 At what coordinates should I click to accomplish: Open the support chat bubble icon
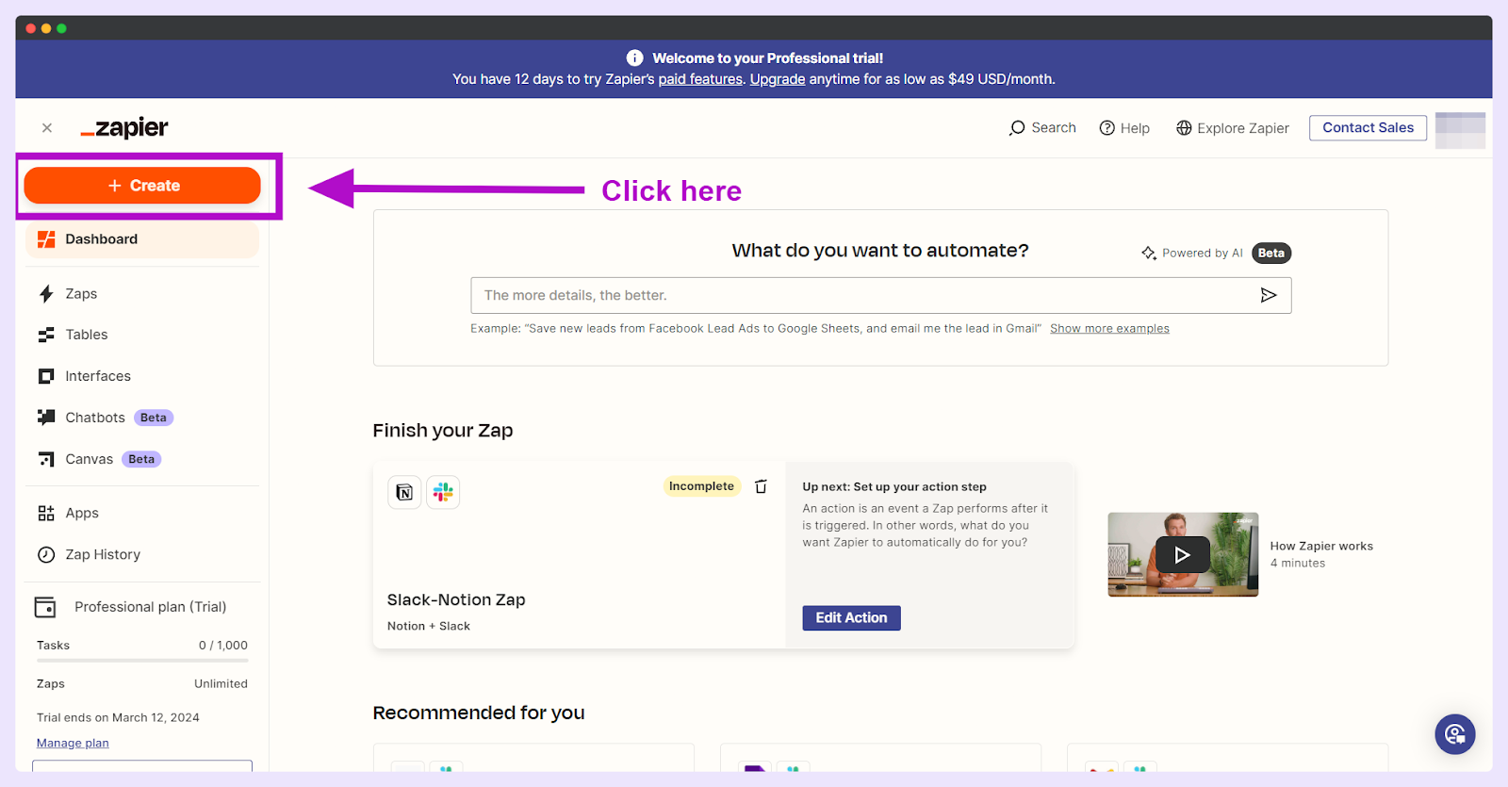[x=1454, y=734]
